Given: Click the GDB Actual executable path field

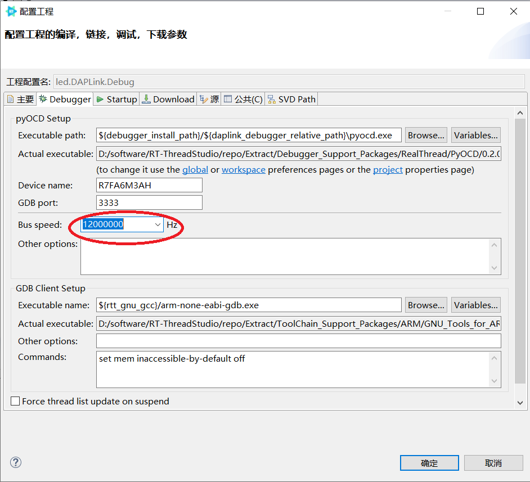Looking at the screenshot, I should pyautogui.click(x=298, y=324).
